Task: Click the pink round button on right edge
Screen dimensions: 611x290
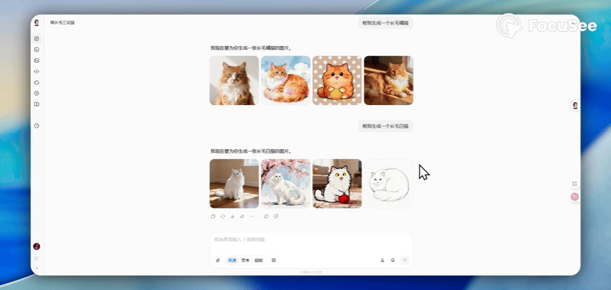Action: click(575, 197)
